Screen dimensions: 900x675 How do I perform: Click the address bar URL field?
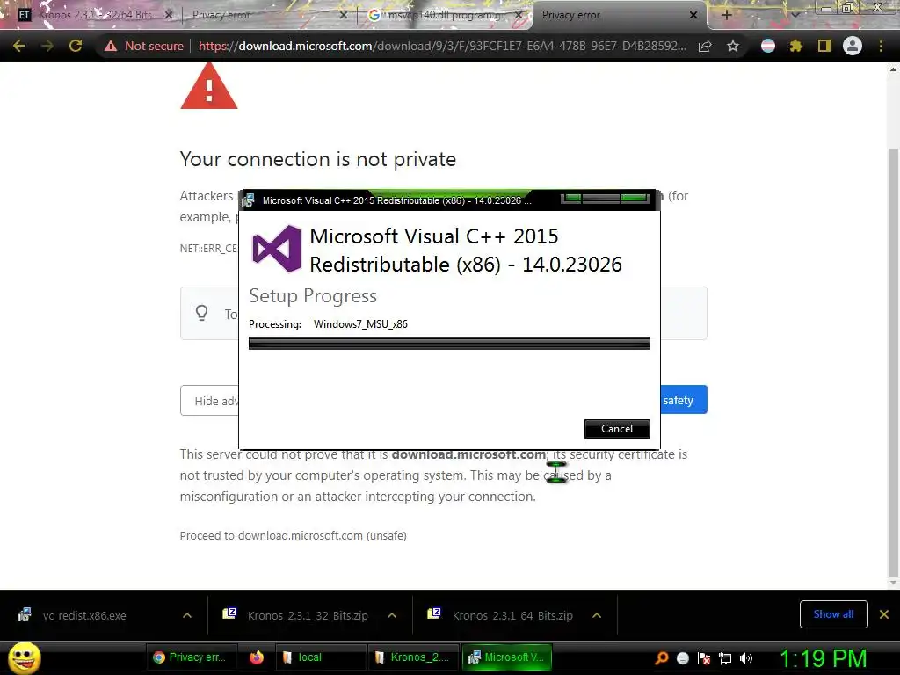[x=442, y=46]
